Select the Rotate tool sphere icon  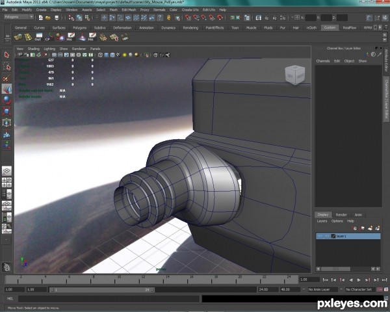click(x=6, y=100)
